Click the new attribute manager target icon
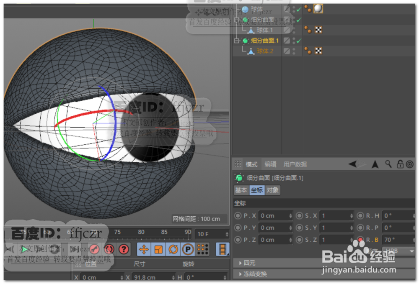 click(410, 164)
